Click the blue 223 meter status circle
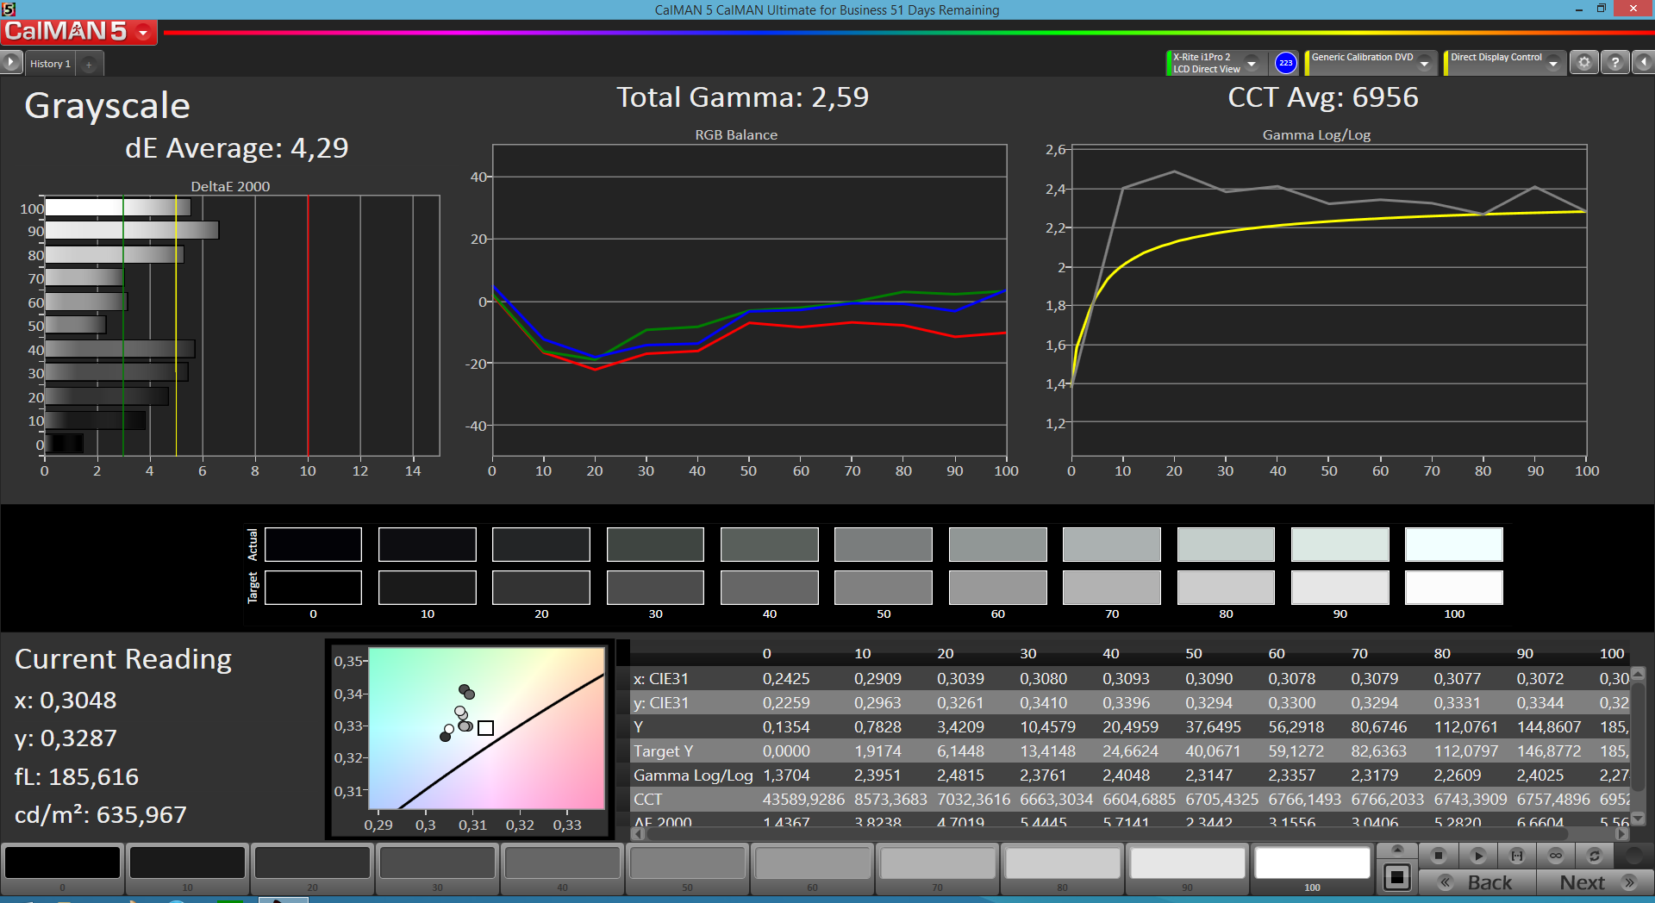The image size is (1655, 903). (1286, 63)
